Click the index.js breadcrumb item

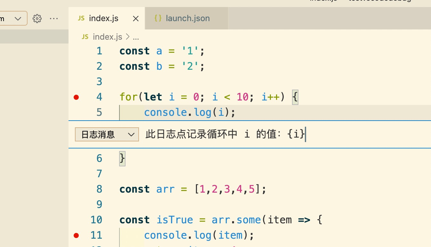click(107, 37)
